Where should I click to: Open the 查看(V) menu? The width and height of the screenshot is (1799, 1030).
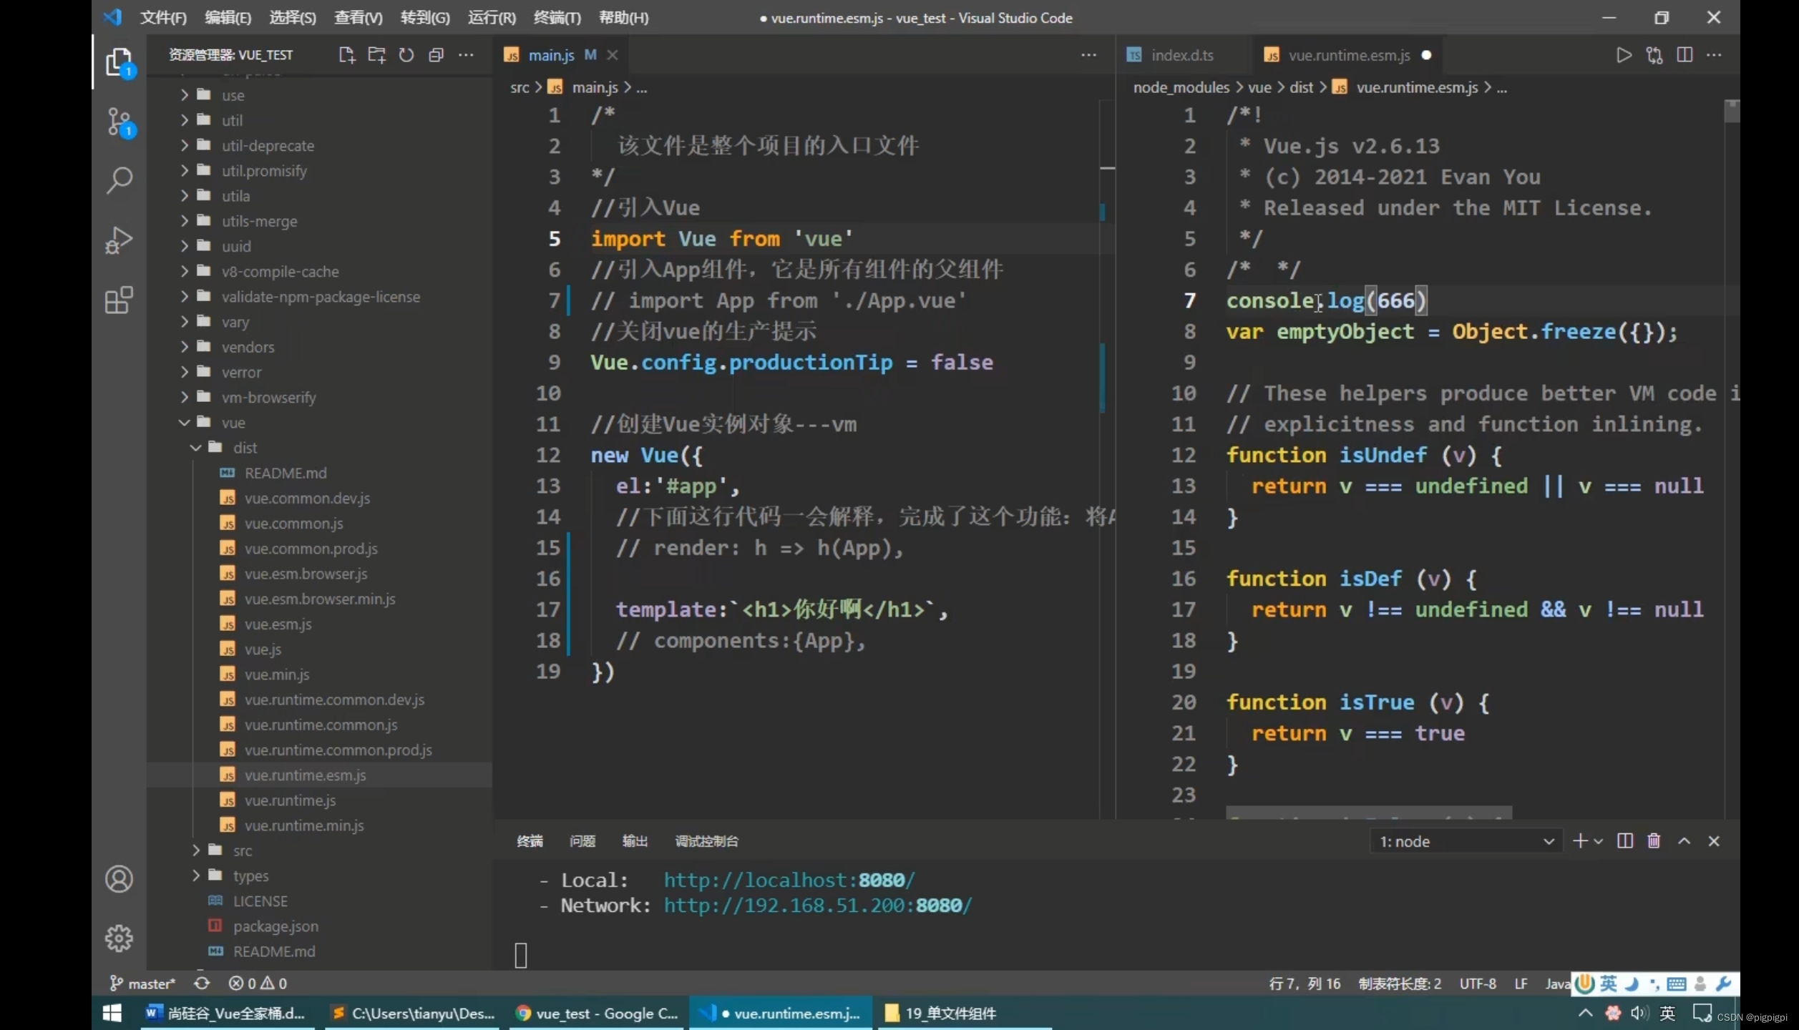pyautogui.click(x=358, y=18)
